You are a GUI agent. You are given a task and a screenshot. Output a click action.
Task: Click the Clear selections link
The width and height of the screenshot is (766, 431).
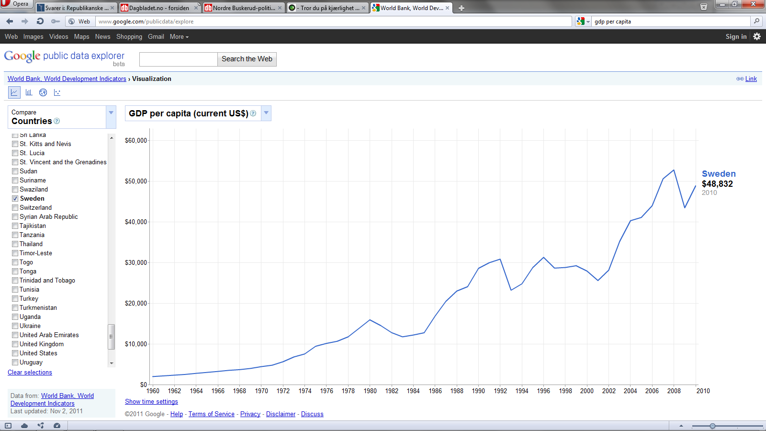pyautogui.click(x=30, y=373)
